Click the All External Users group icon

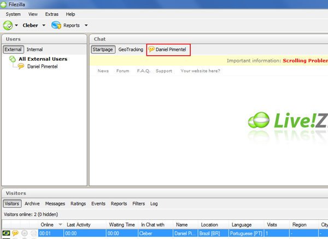click(13, 59)
